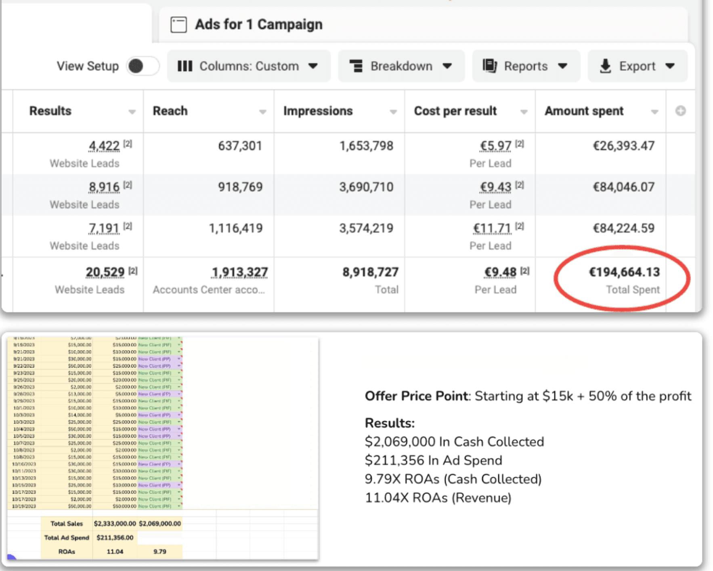This screenshot has width=713, height=571.
Task: Open the Impressions column sort arrow
Action: point(393,112)
